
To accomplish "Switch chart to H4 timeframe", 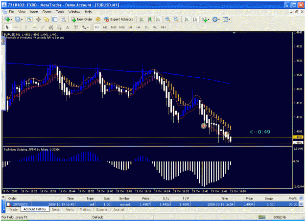I will point(139,27).
